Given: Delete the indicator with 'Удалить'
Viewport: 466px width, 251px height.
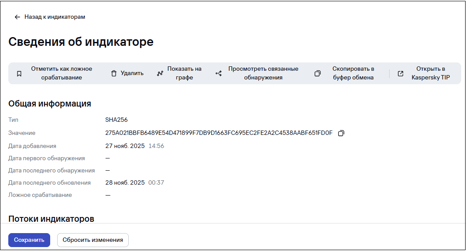Looking at the screenshot, I should click(132, 73).
